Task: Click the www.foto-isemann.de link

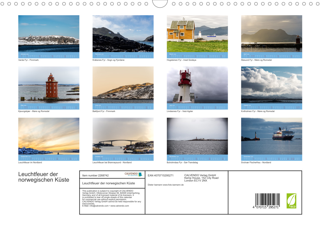Action: 173,185
